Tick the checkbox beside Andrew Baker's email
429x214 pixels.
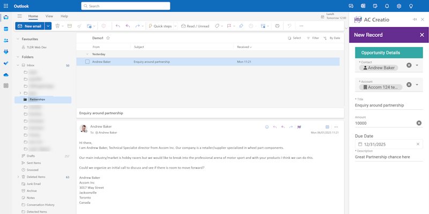[87, 62]
